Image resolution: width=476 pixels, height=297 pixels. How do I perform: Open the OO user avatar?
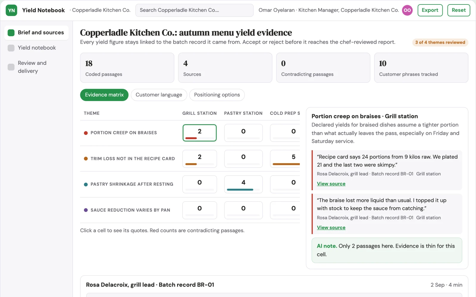click(407, 10)
